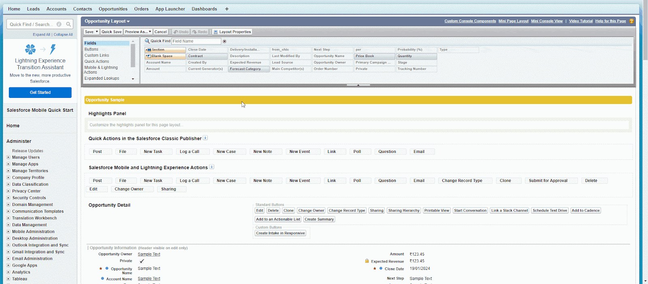Image resolution: width=648 pixels, height=284 pixels.
Task: Click the Undo arrow button
Action: [181, 32]
